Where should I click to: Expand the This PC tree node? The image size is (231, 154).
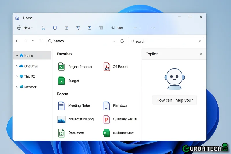pos(17,77)
